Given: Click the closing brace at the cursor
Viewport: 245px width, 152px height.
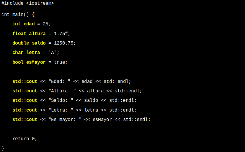Looking at the screenshot, I should [3, 148].
